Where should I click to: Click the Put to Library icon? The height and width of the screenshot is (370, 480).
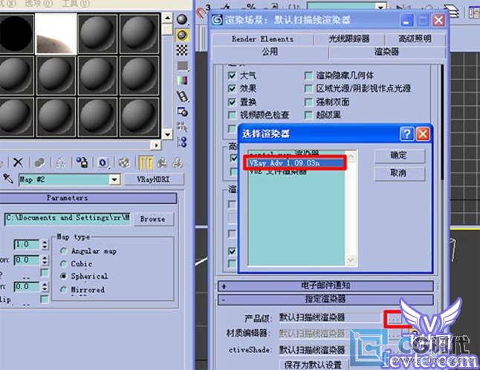[x=82, y=162]
